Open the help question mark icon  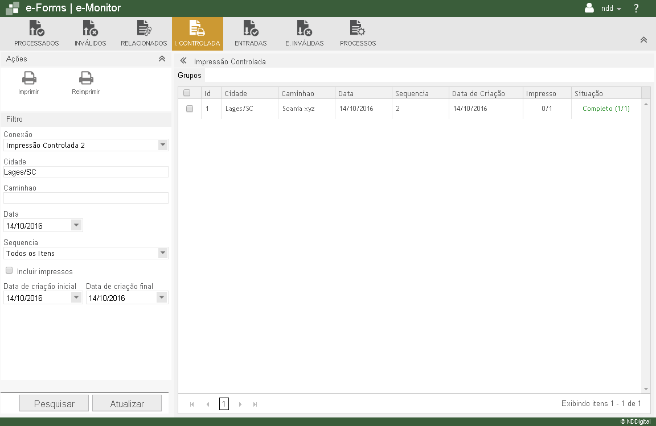click(636, 9)
